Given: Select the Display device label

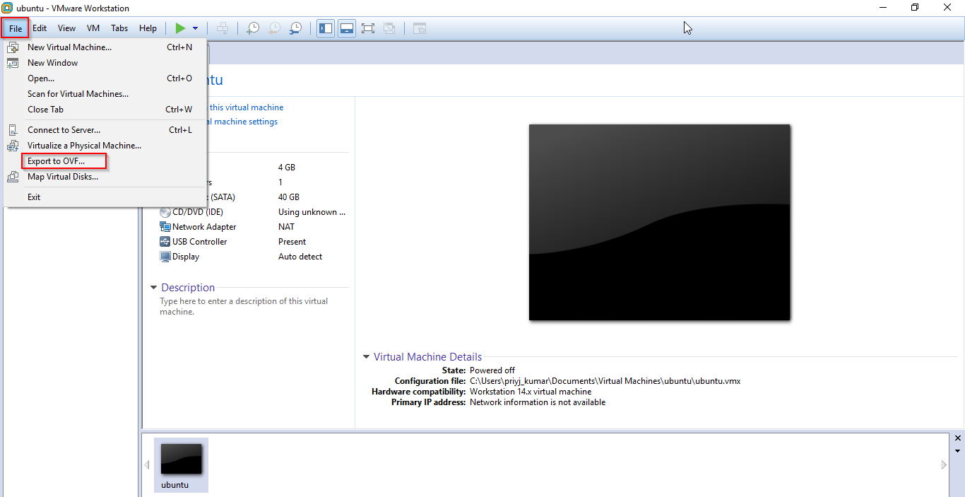Looking at the screenshot, I should click(x=186, y=257).
